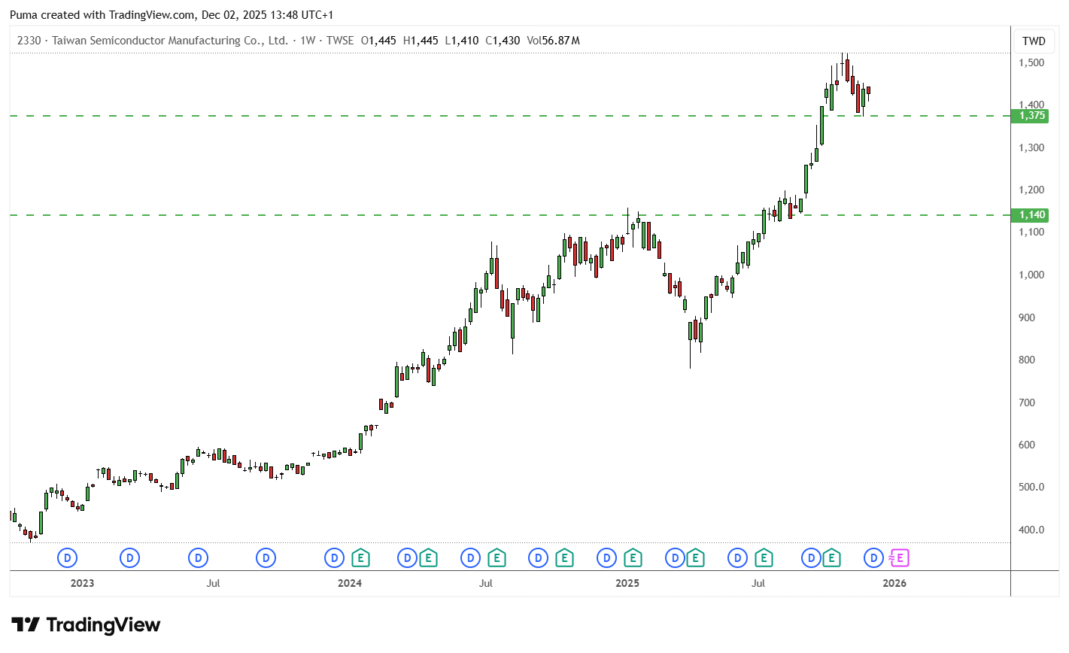View the July 2024 earnings marker

coord(497,558)
